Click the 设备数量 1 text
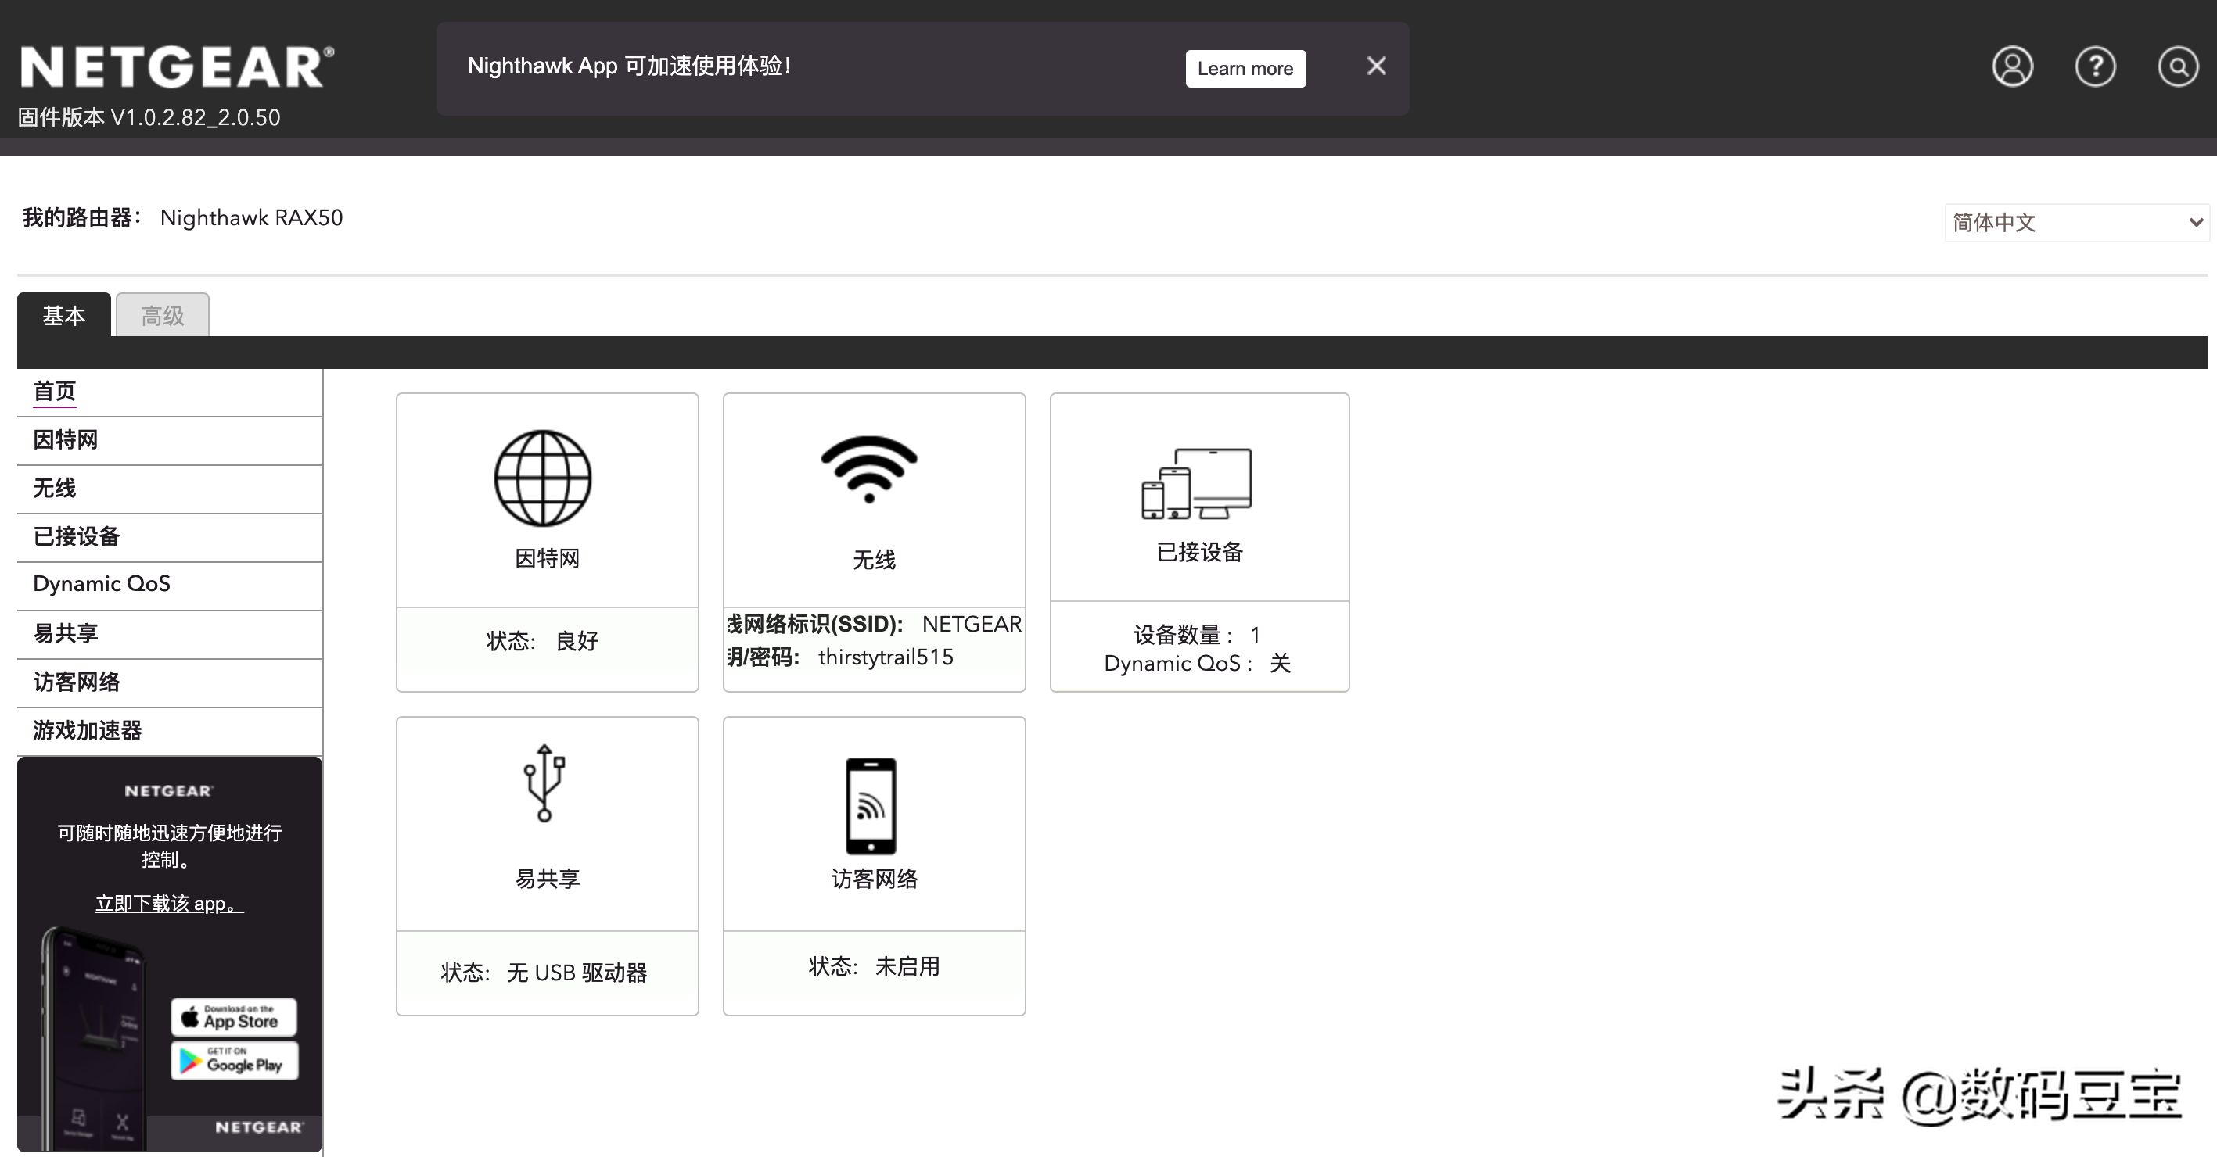Viewport: 2217px width, 1157px height. click(1197, 635)
